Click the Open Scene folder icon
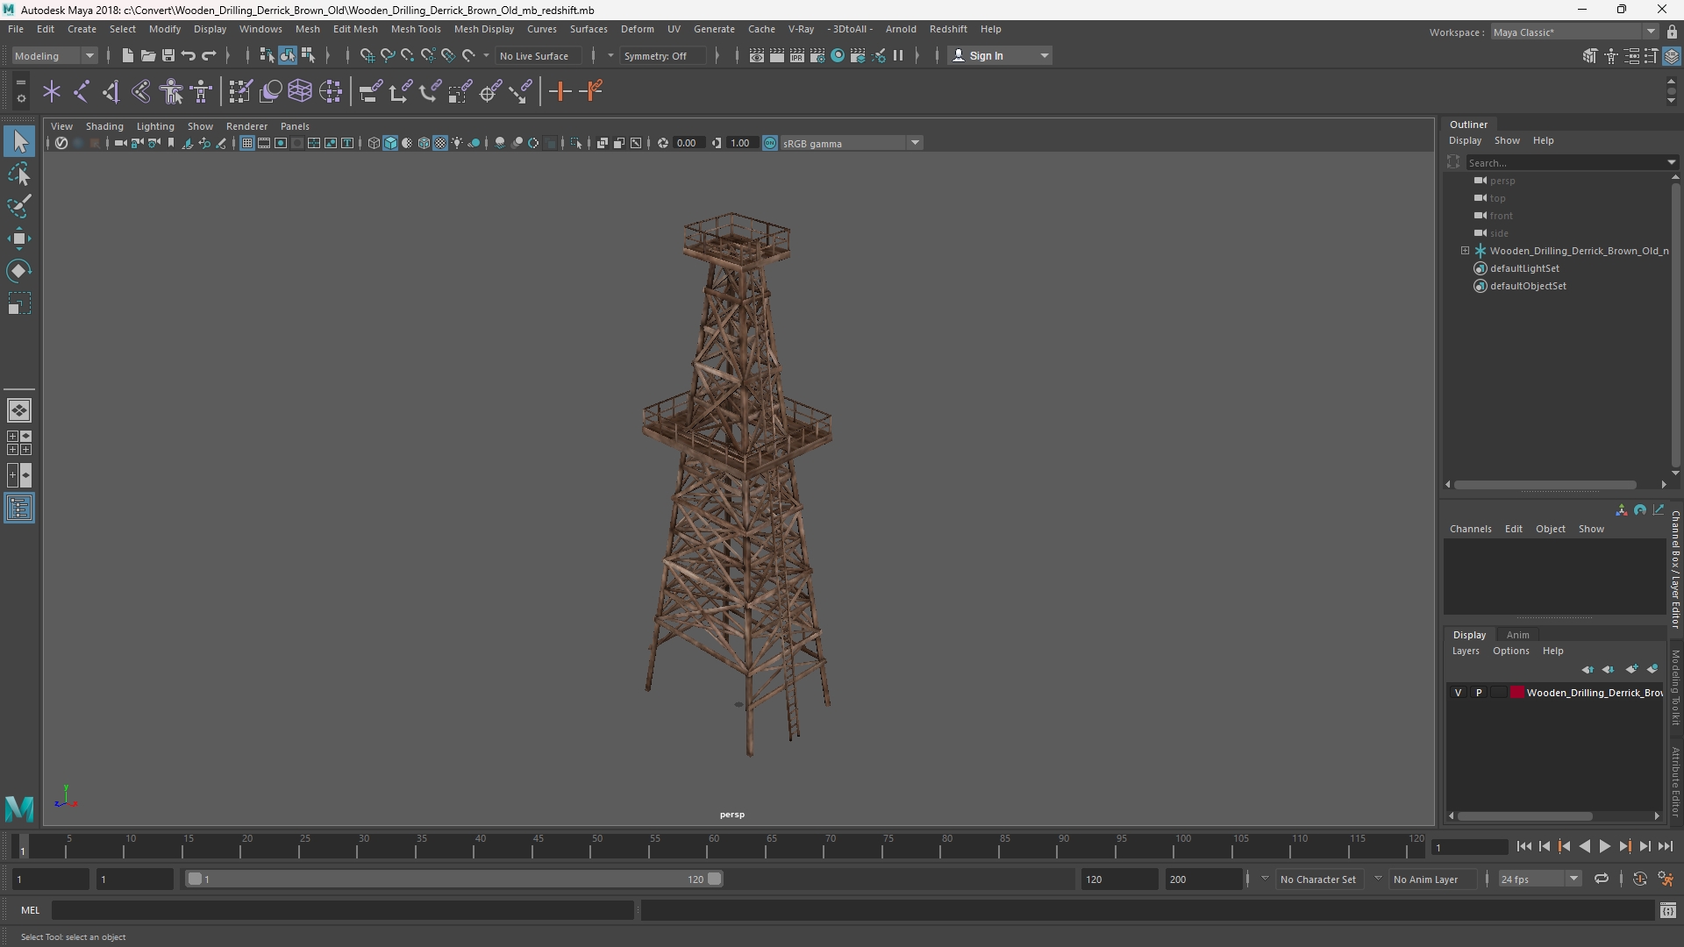Screen dimensions: 1684x947 coord(147,55)
